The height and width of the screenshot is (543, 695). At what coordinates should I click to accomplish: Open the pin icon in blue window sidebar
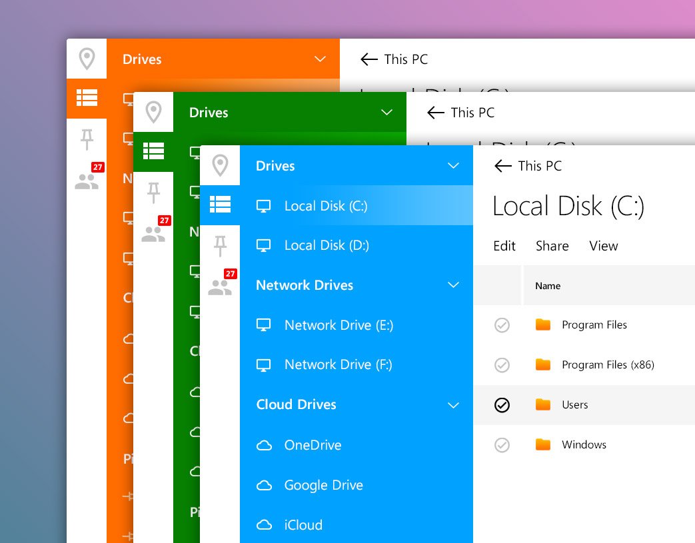point(221,246)
